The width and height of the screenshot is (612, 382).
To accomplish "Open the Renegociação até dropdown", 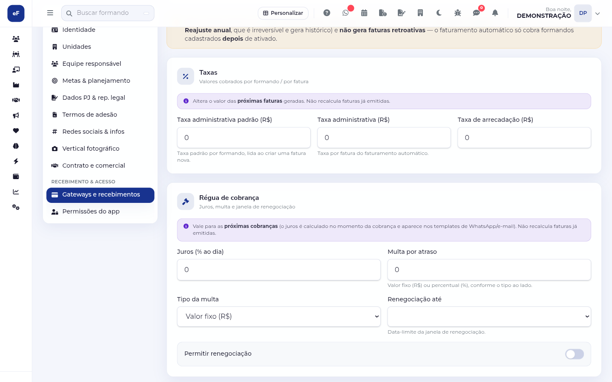I will point(489,317).
